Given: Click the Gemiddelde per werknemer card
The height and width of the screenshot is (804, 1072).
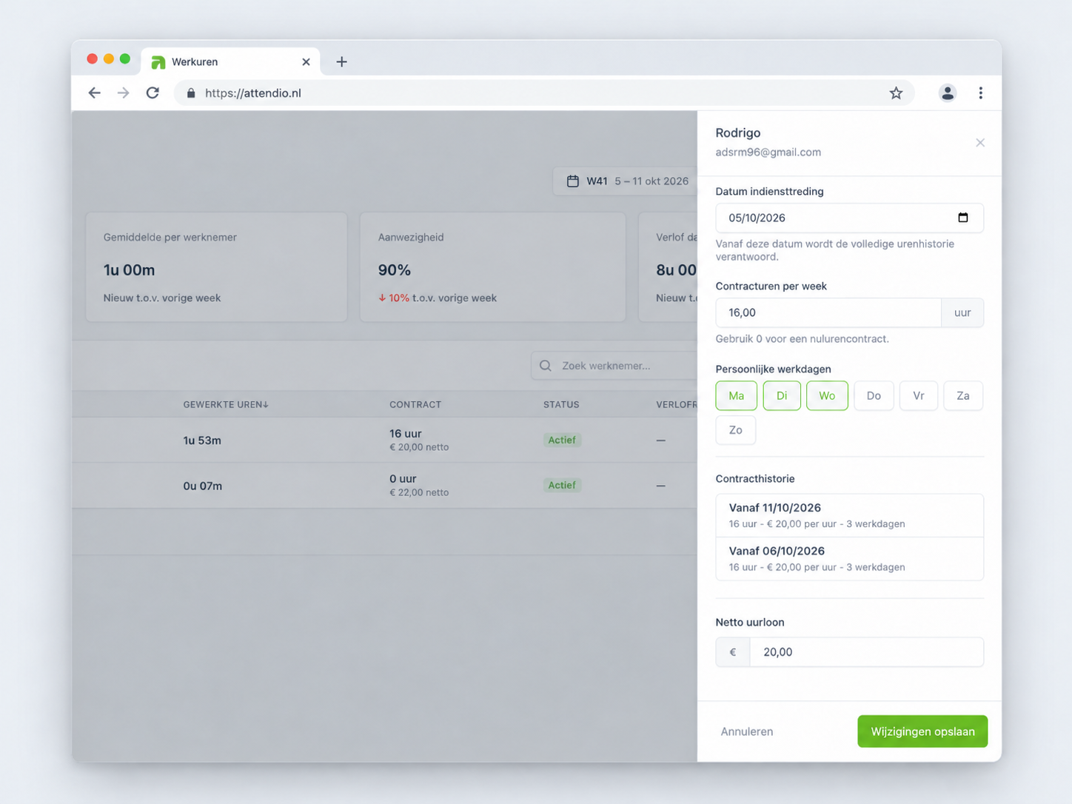Looking at the screenshot, I should point(217,267).
